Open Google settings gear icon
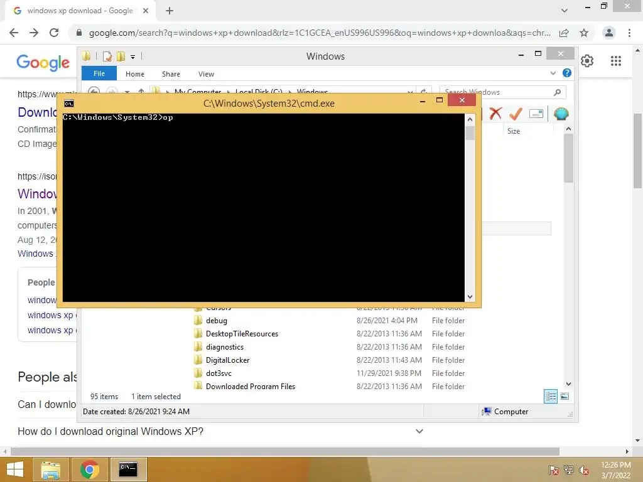The height and width of the screenshot is (482, 643). 587,61
